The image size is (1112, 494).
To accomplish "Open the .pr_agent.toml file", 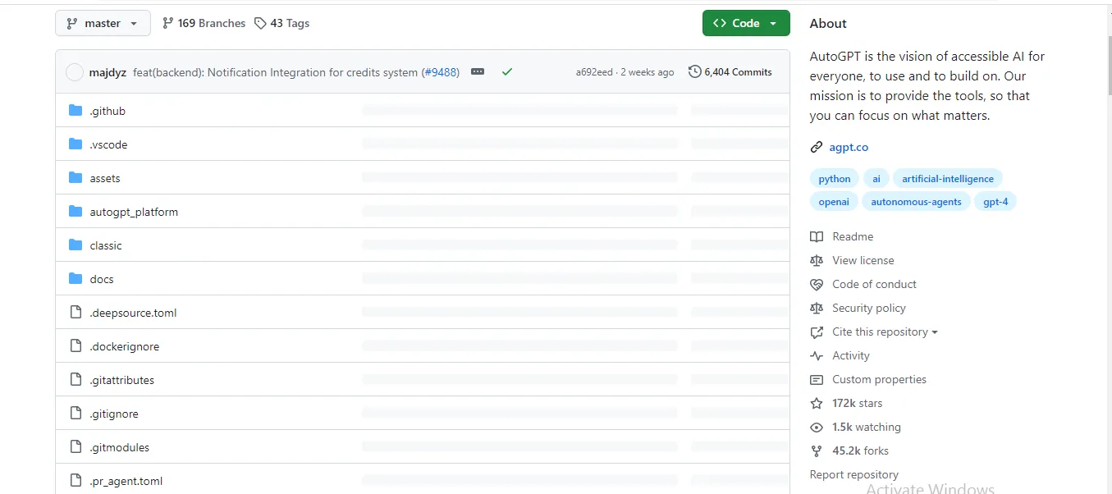I will click(x=126, y=481).
